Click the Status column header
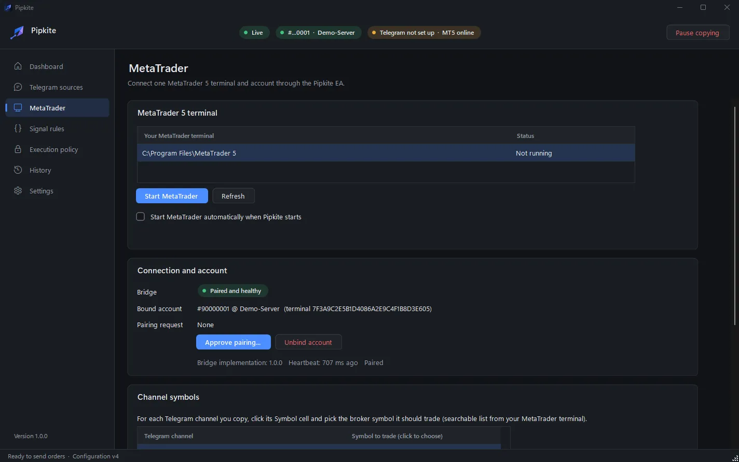 click(x=525, y=136)
